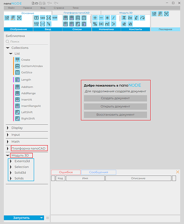Click the LeftShift node icon
Viewport: 184px width, 224px height.
pyautogui.click(x=18, y=112)
